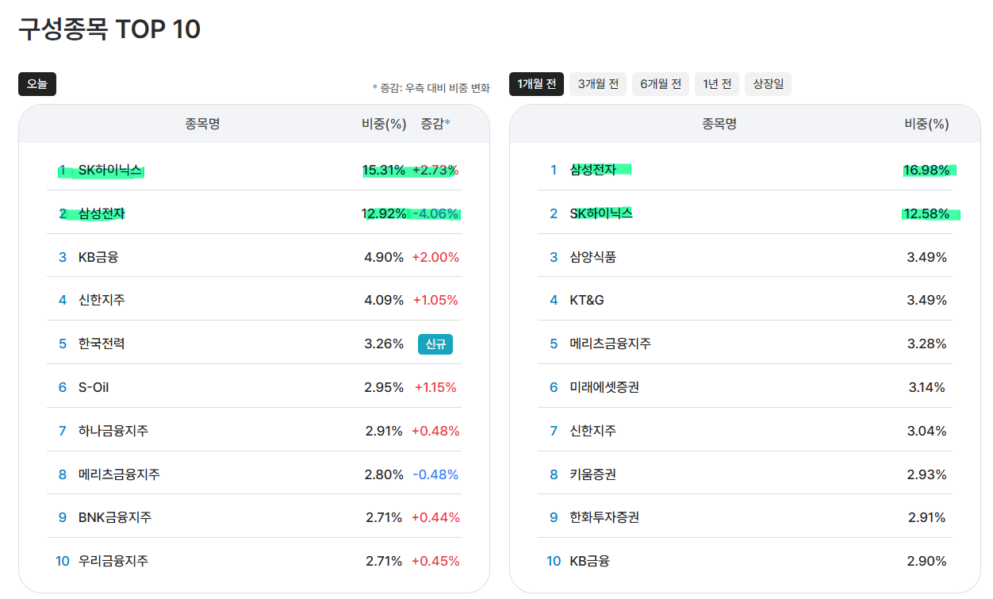Click the 15.31% weight value
Viewport: 993px width, 599px height.
[384, 170]
